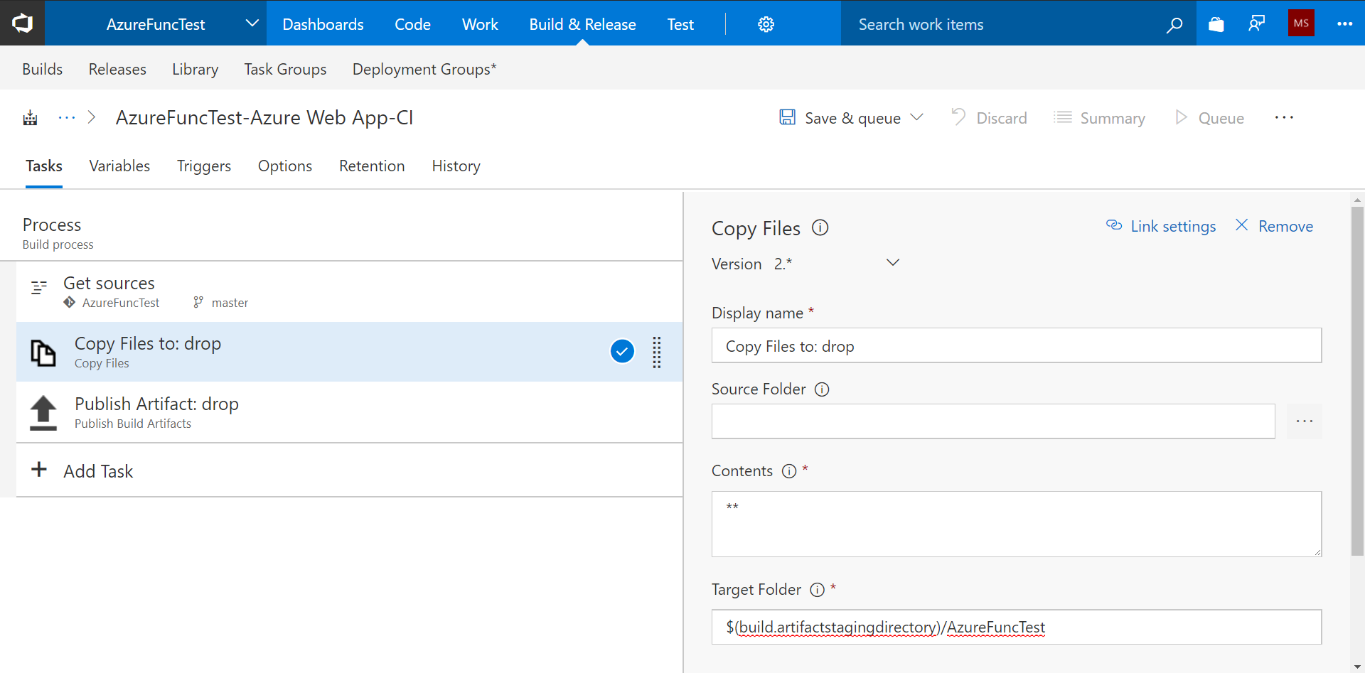This screenshot has height=673, width=1365.
Task: Click the Publish Artifact upload icon
Action: (x=43, y=413)
